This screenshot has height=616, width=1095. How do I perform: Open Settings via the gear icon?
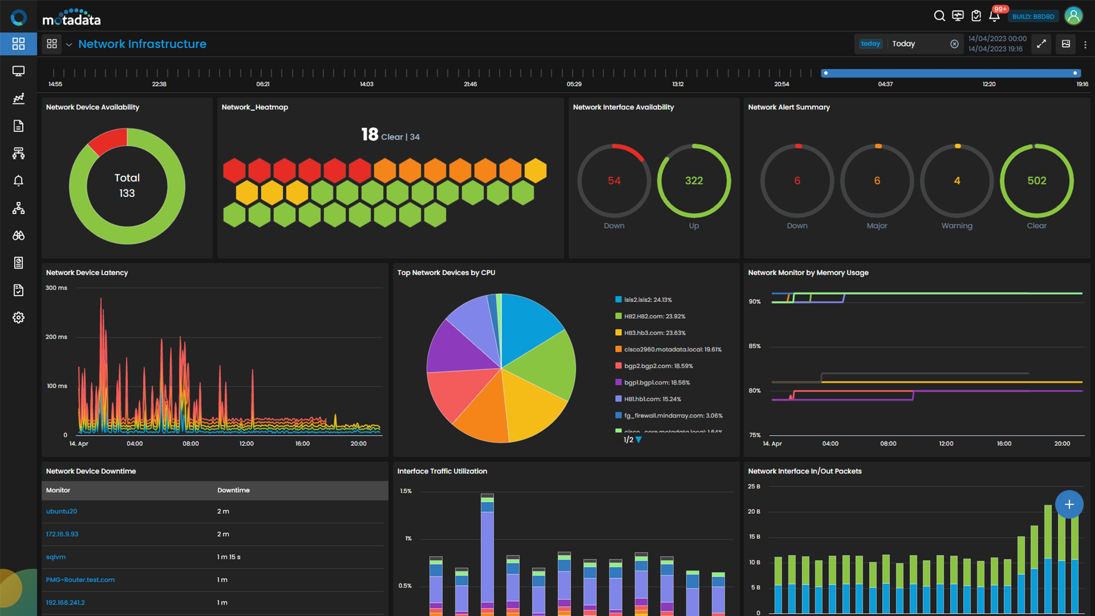pyautogui.click(x=19, y=318)
